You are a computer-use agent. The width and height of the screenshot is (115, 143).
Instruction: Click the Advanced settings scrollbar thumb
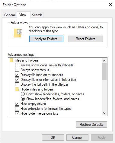(x=104, y=71)
